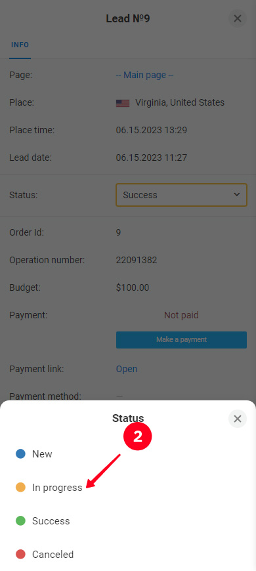The height and width of the screenshot is (571, 256).
Task: Click the red step 2 marker
Action: pos(138,436)
